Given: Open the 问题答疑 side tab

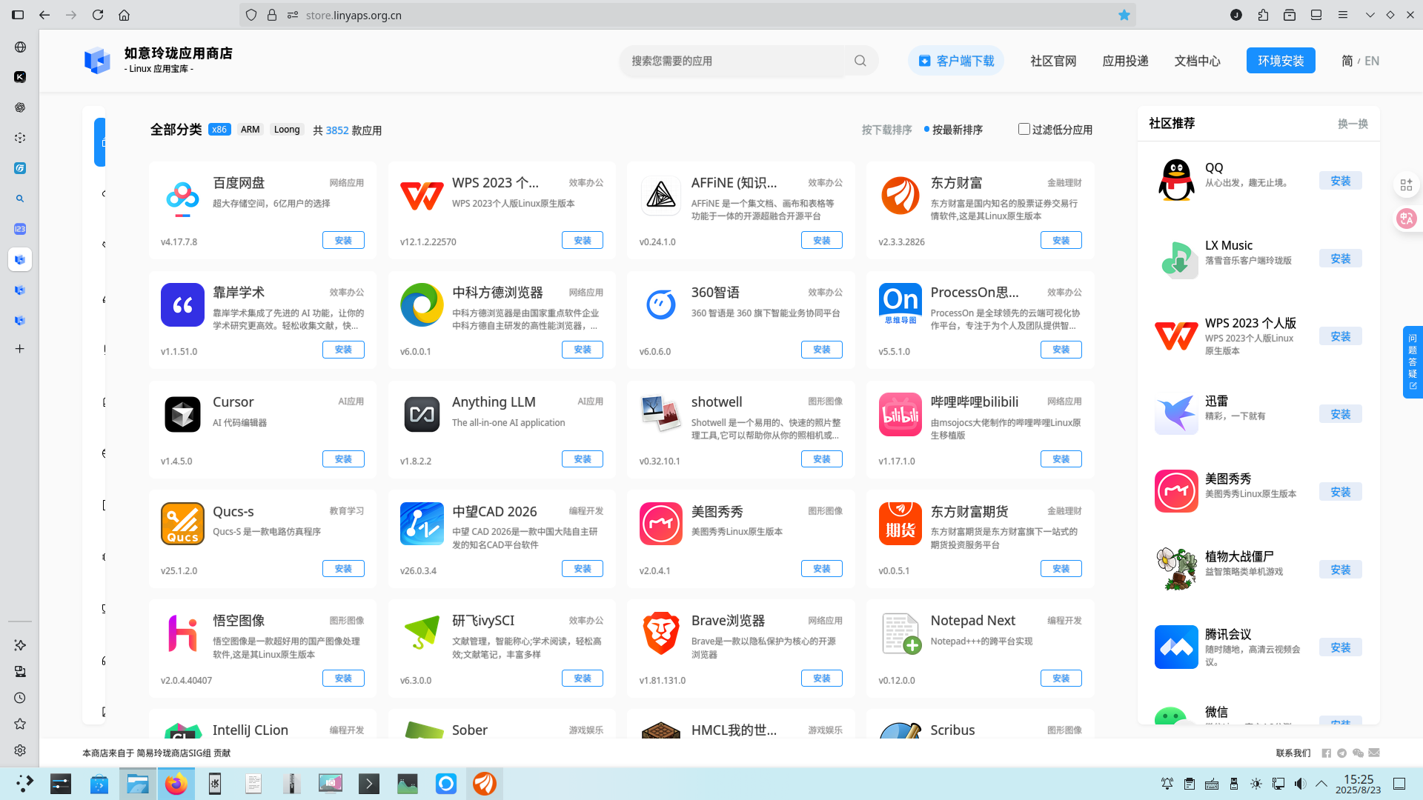Looking at the screenshot, I should coord(1413,362).
